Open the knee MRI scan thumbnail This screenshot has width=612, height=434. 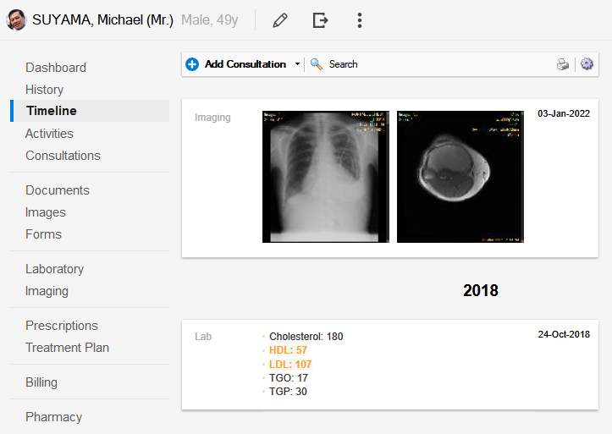(x=460, y=177)
